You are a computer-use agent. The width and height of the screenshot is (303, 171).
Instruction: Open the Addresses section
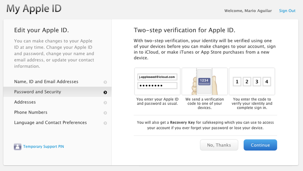point(58,102)
